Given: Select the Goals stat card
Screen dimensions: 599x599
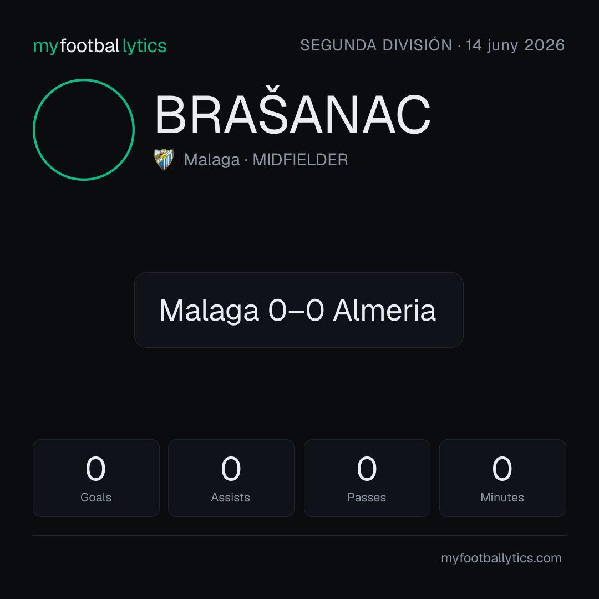Looking at the screenshot, I should (x=96, y=478).
